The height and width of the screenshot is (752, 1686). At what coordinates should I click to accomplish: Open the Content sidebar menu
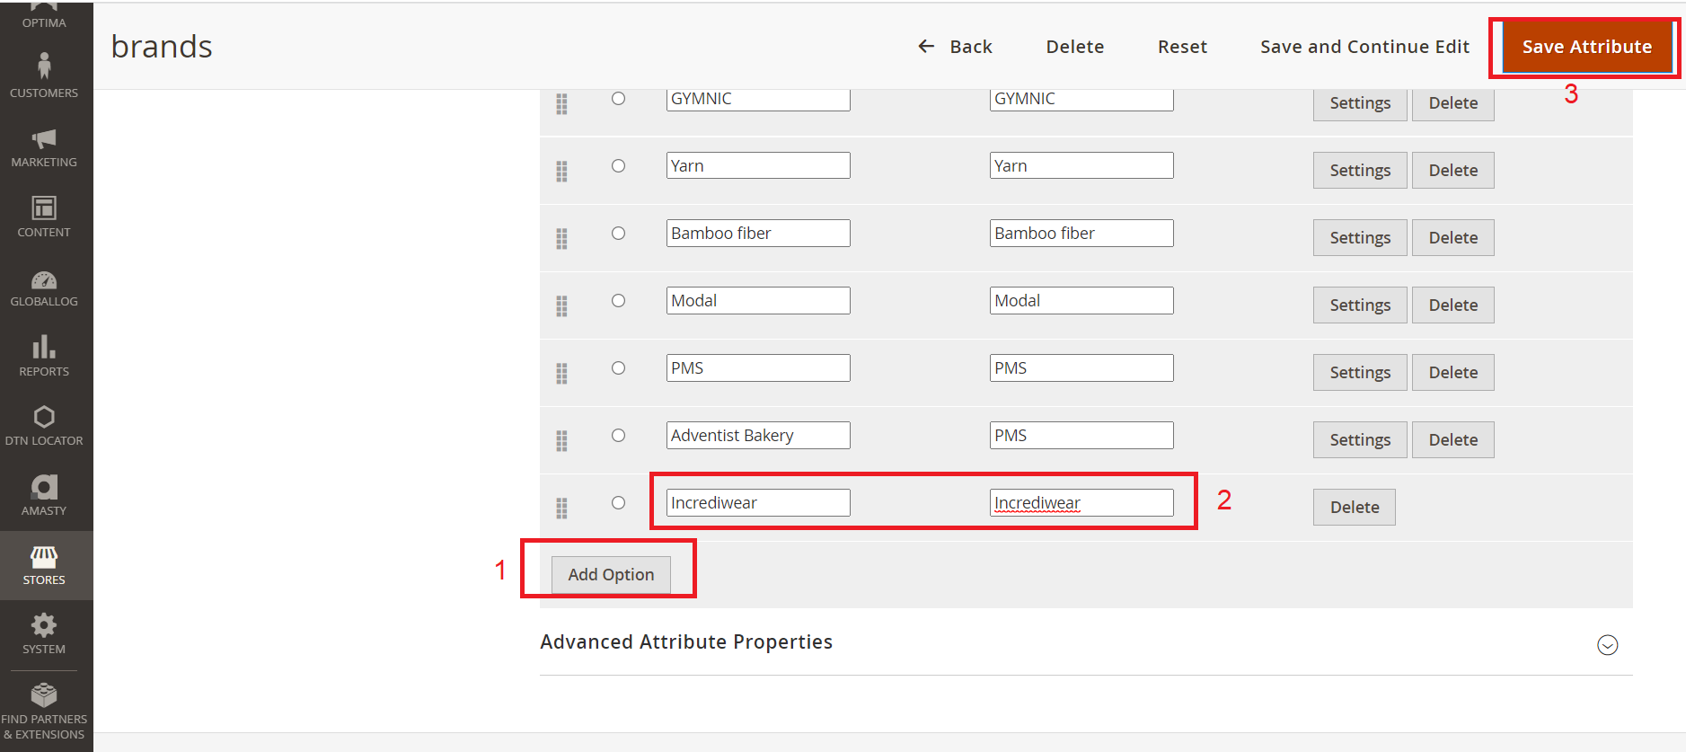point(44,217)
